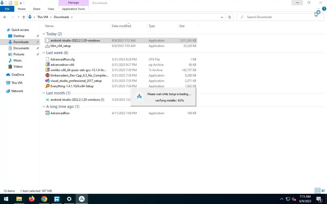Screen dimensions: 327x204
Task: Open Music in the navigation pane
Action: pos(18,60)
